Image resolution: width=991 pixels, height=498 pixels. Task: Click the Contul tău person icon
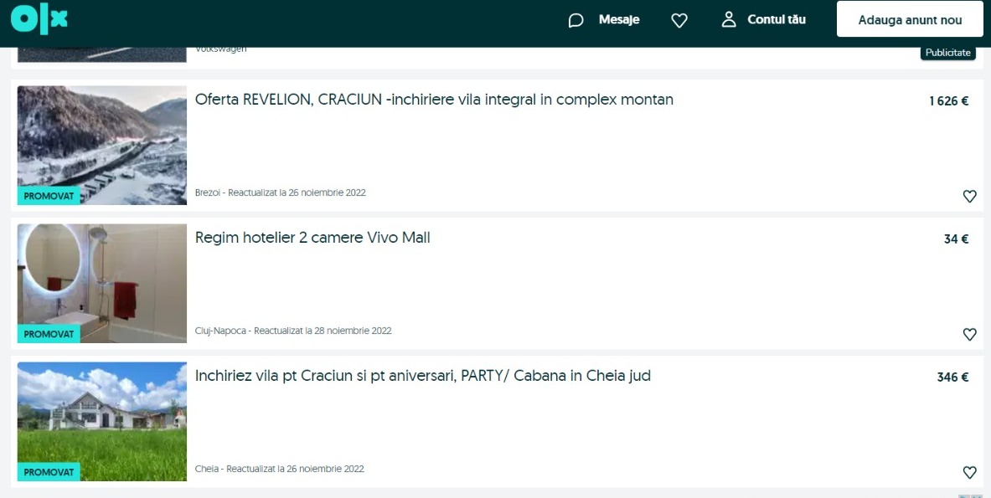coord(728,19)
